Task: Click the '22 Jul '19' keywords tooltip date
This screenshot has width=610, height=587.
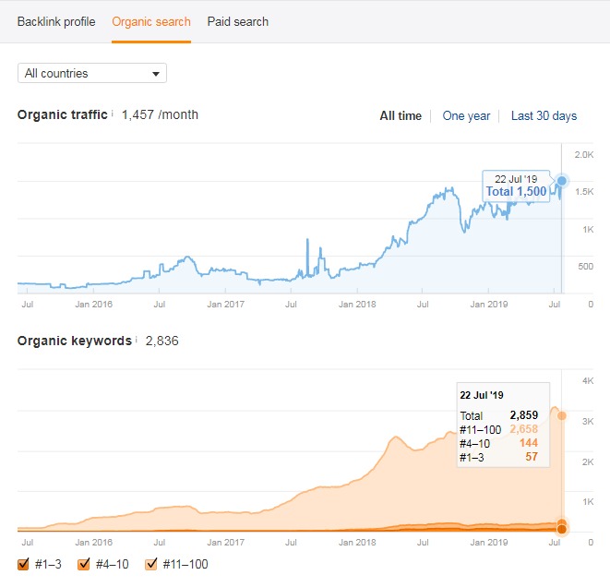Action: [x=482, y=395]
